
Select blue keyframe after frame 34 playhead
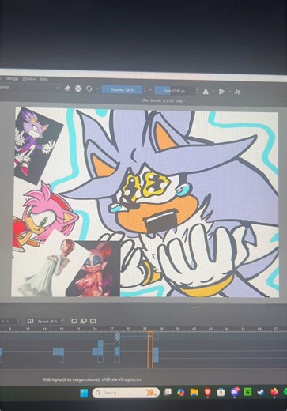coord(156,355)
